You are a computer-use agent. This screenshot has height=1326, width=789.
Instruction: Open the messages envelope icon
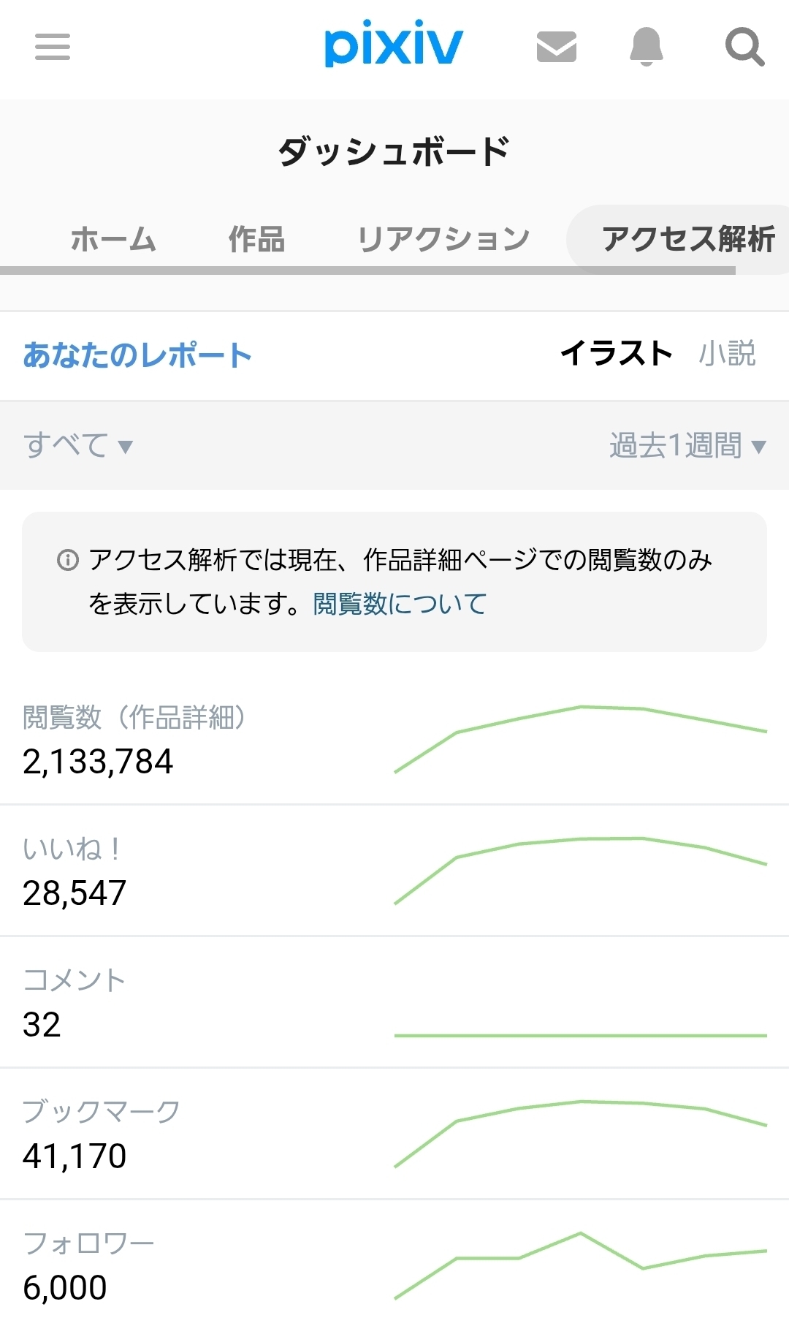(x=557, y=47)
